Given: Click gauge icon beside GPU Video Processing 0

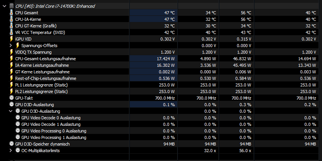Looking at the screenshot, I should [x=18, y=130].
